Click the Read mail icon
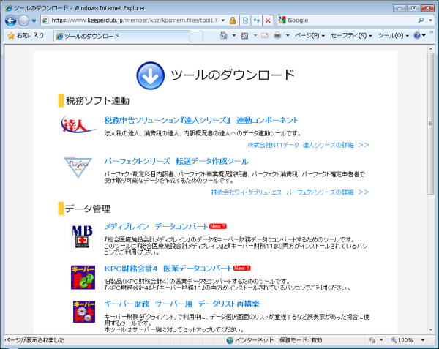This screenshot has height=349, width=439. point(265,36)
